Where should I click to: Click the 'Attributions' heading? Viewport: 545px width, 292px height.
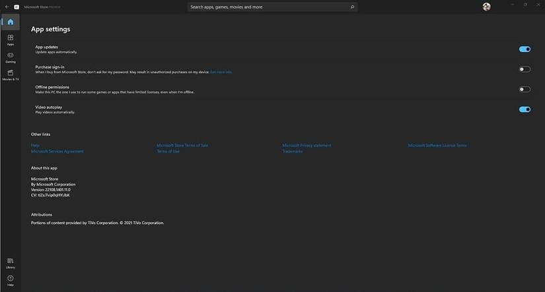(x=42, y=215)
